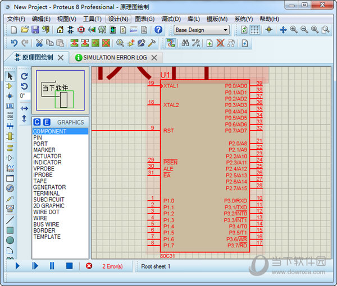Toggle the grid display icon
The height and width of the screenshot is (286, 337).
click(x=254, y=30)
